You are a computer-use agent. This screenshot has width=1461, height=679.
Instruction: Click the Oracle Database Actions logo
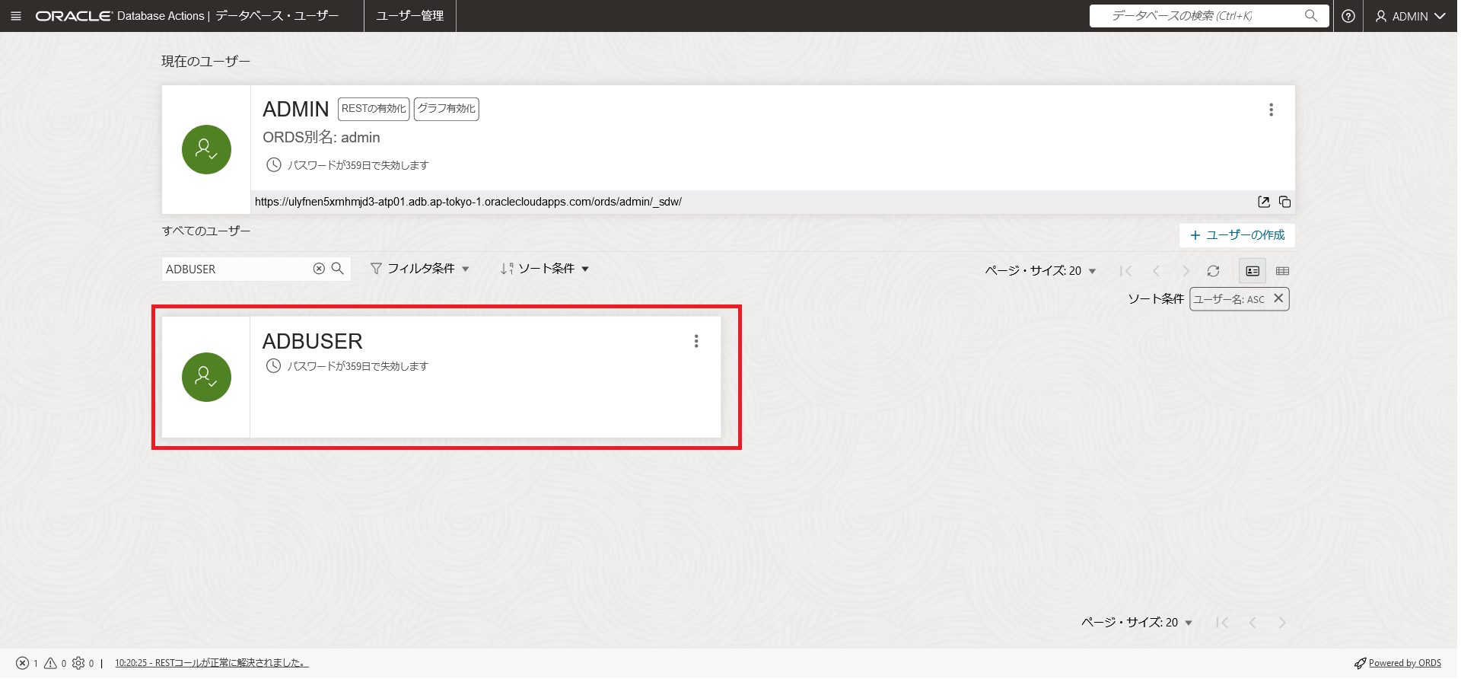pos(120,16)
